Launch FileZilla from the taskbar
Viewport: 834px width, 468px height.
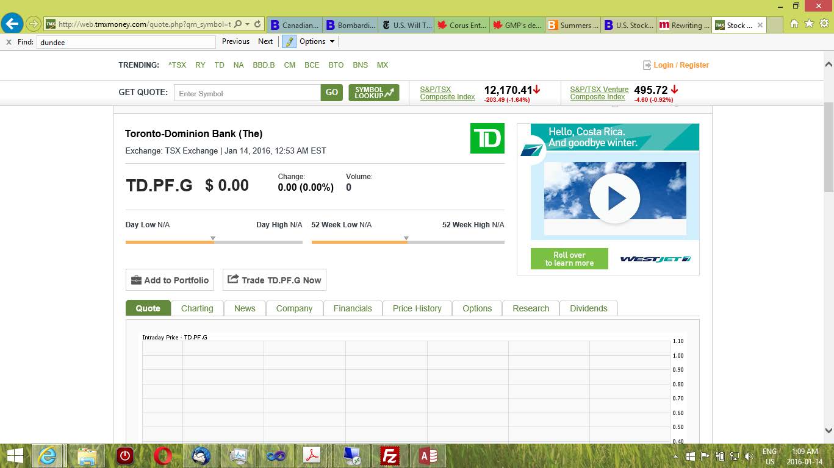point(390,456)
